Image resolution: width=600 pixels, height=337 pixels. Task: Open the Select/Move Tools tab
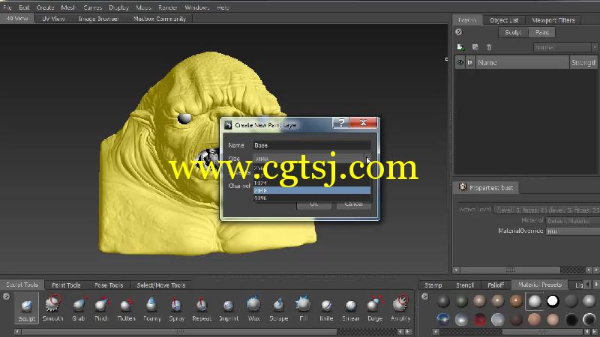pyautogui.click(x=160, y=285)
